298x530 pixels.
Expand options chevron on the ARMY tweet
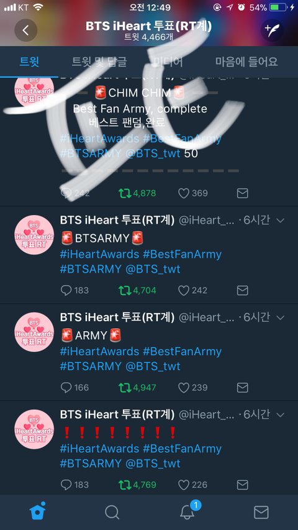tap(280, 318)
